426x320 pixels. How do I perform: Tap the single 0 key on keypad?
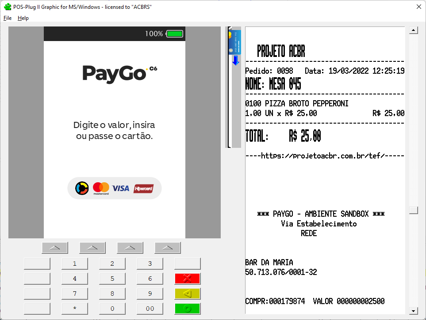pyautogui.click(x=112, y=309)
